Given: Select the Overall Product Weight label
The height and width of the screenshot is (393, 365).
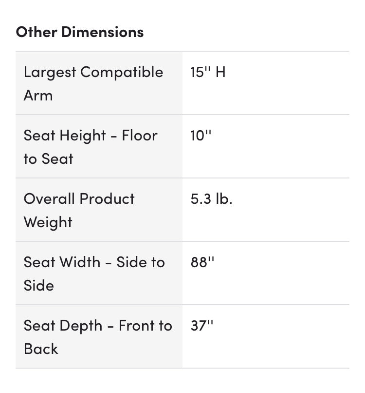Looking at the screenshot, I should tap(79, 211).
